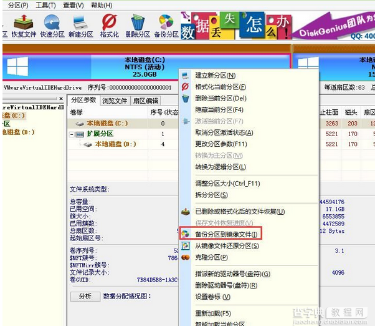Close the left tree panel with X
This screenshot has height=326, width=375.
pyautogui.click(x=61, y=99)
